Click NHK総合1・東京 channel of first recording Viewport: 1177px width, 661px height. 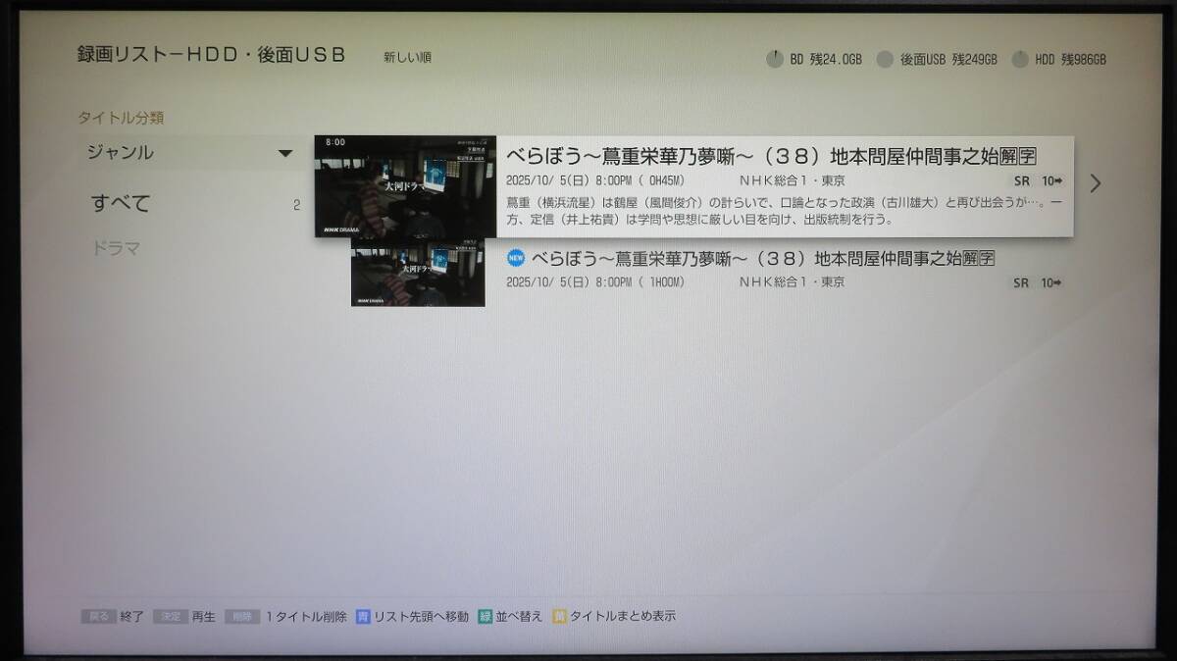(793, 181)
